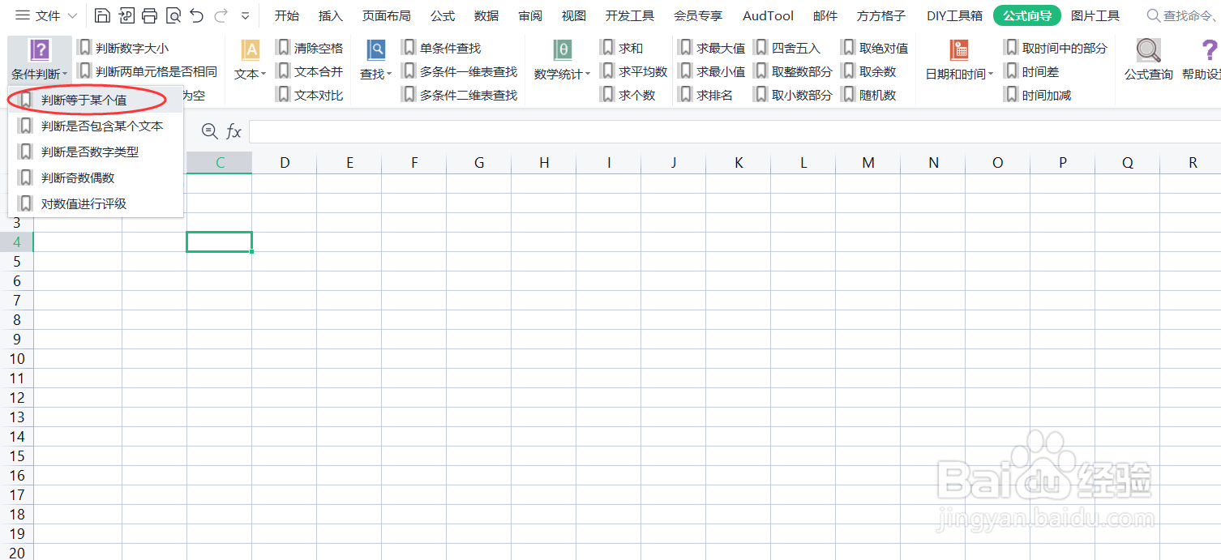Click 多条件一维表查找 command
1221x560 pixels.
[460, 72]
